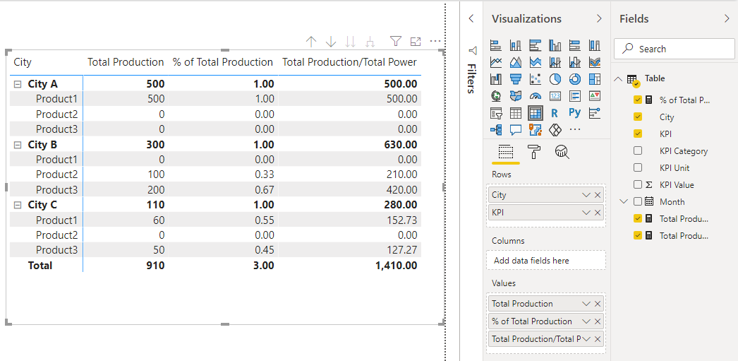Check the KPI Category field

tap(638, 150)
